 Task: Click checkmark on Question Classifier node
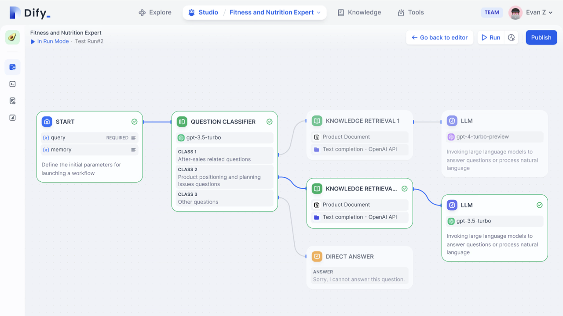[x=270, y=122]
